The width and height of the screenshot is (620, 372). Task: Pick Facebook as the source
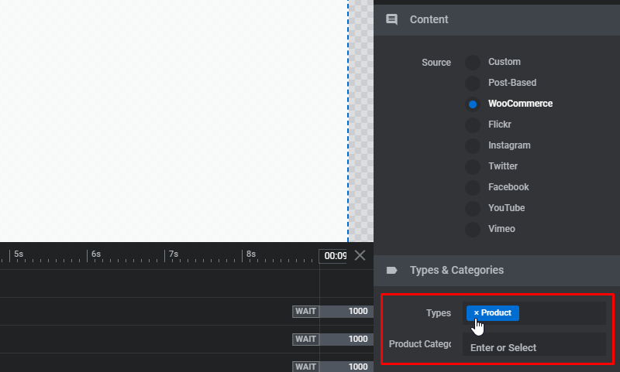coord(473,188)
